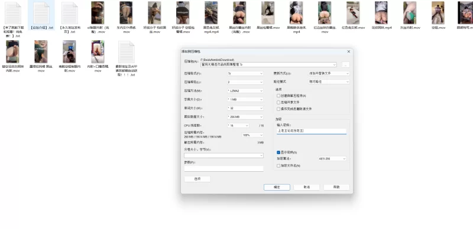Select the first .txt file icon in folder

[x=13, y=13]
